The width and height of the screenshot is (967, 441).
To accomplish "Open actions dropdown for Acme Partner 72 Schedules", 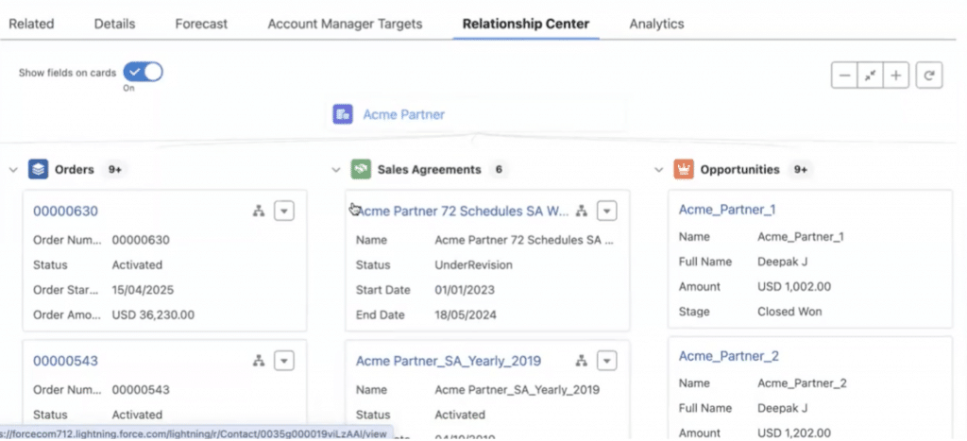I will pyautogui.click(x=607, y=211).
